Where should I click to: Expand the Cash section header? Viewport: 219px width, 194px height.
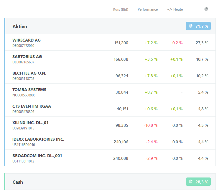(x=110, y=182)
